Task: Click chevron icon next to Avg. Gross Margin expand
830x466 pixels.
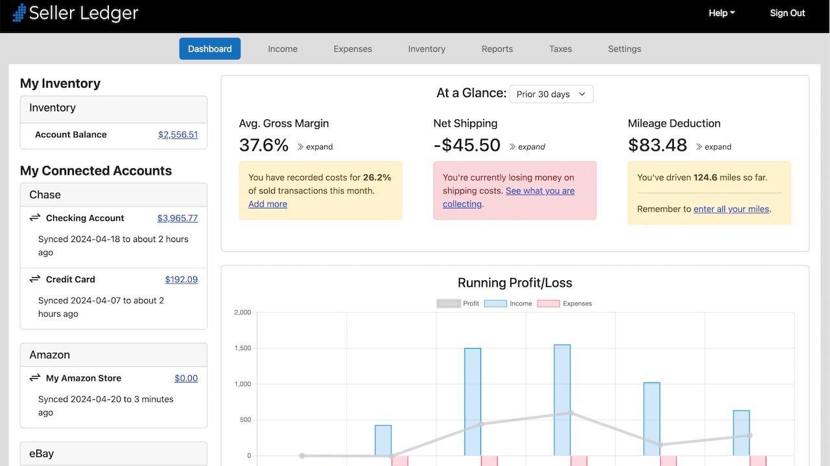Action: [301, 147]
